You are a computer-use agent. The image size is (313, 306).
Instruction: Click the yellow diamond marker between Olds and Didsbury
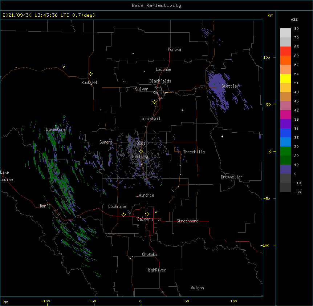click(141, 151)
